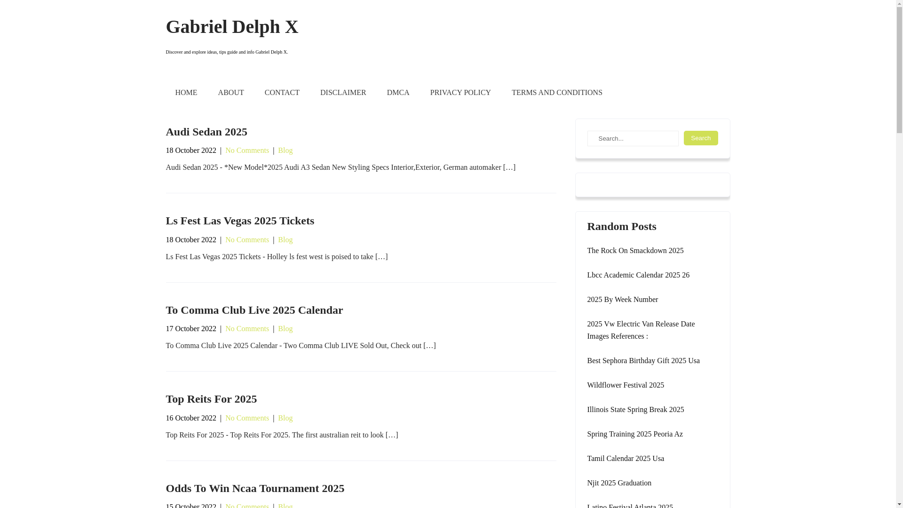Open Wildflower Festival 2025 link

[x=626, y=385]
